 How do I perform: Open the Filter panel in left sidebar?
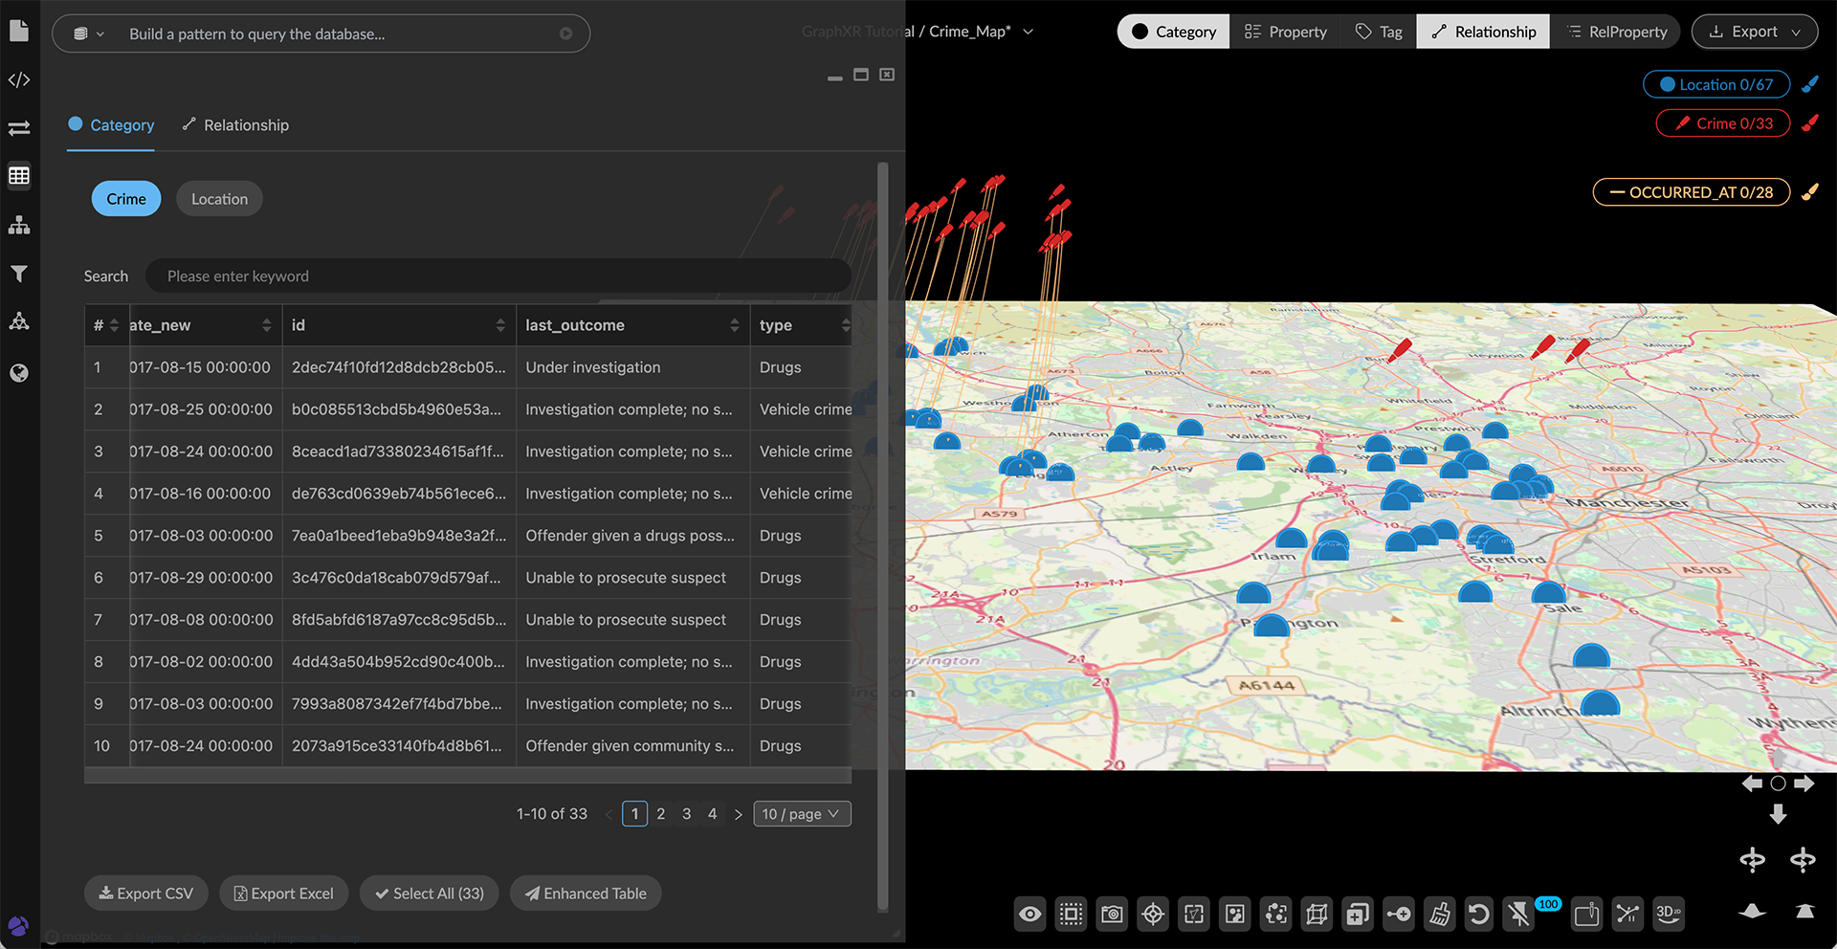[19, 275]
